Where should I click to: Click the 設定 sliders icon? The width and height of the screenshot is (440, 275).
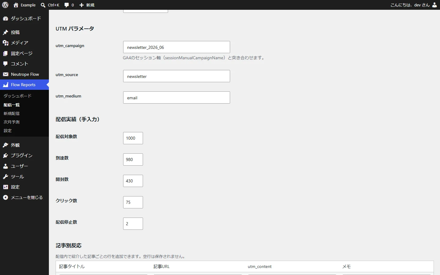click(x=5, y=187)
